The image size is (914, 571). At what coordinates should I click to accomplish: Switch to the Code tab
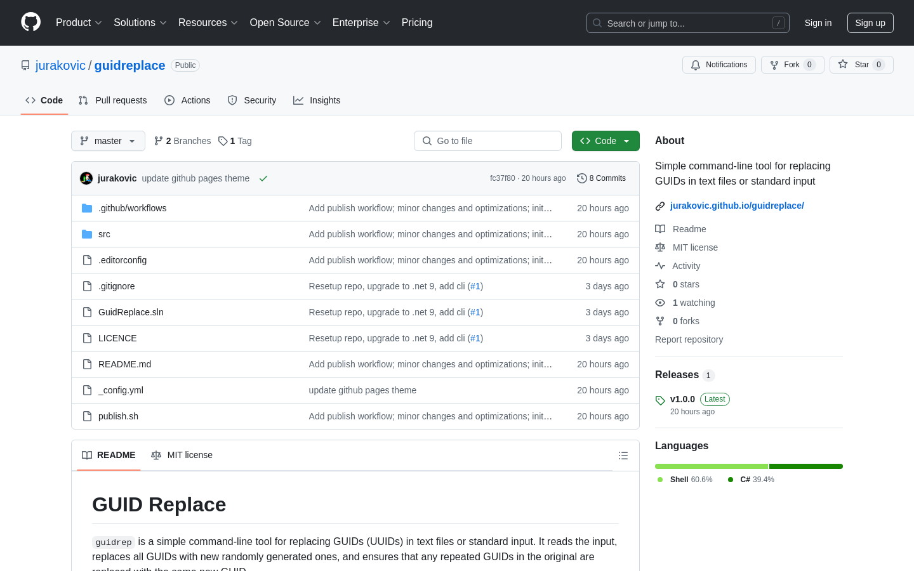(x=44, y=100)
